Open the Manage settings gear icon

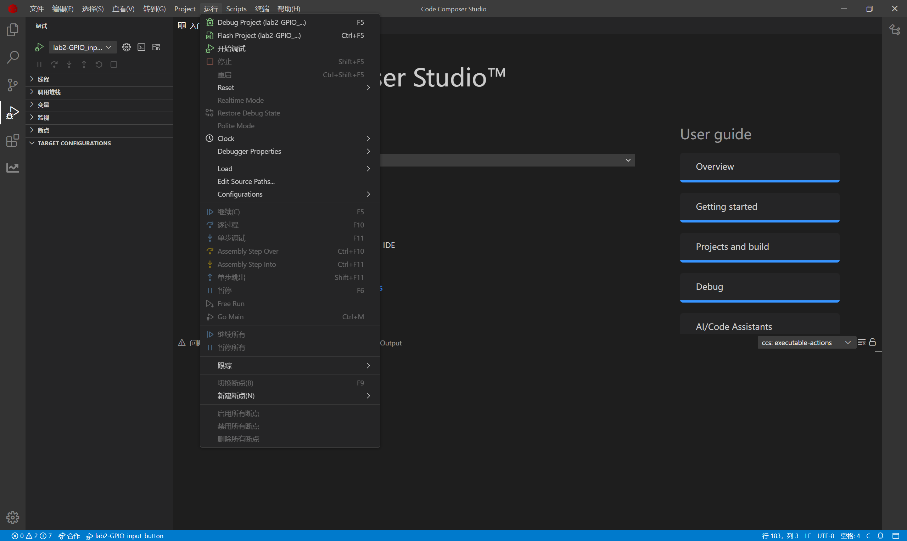(12, 517)
